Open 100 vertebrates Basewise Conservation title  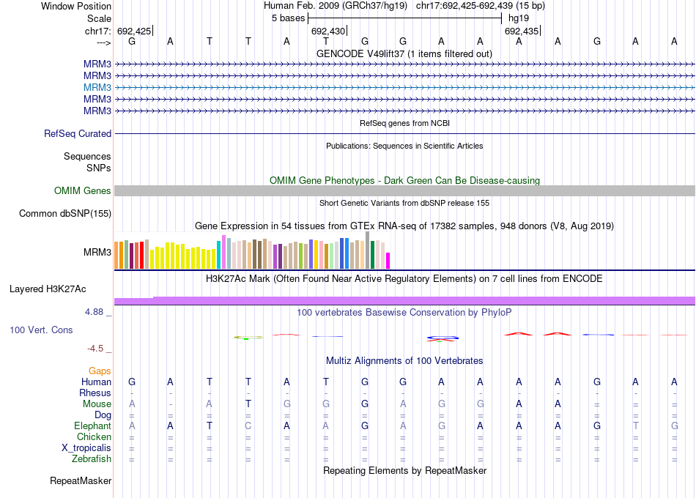point(404,313)
